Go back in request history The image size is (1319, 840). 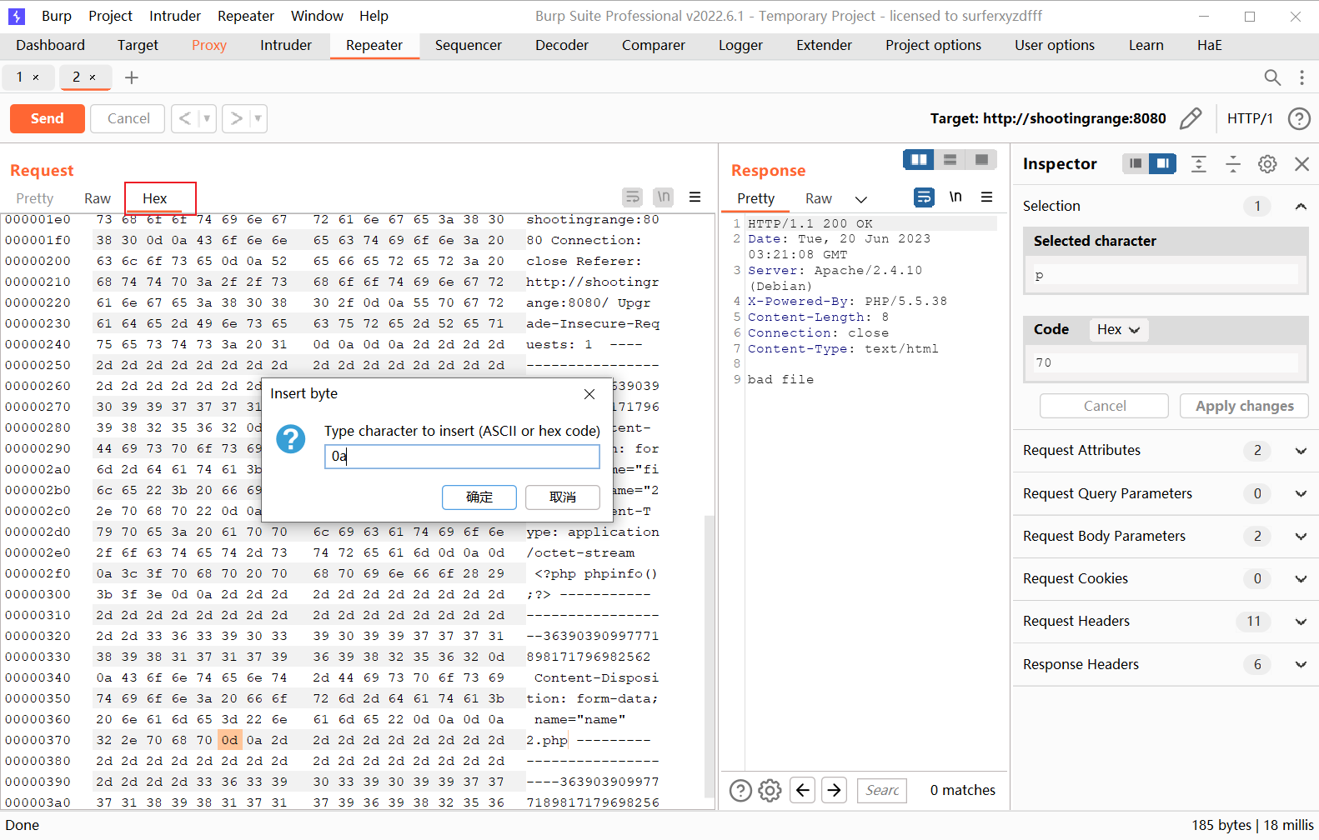click(185, 118)
